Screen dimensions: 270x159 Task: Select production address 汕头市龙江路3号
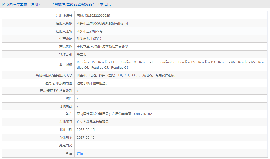pos(89,39)
